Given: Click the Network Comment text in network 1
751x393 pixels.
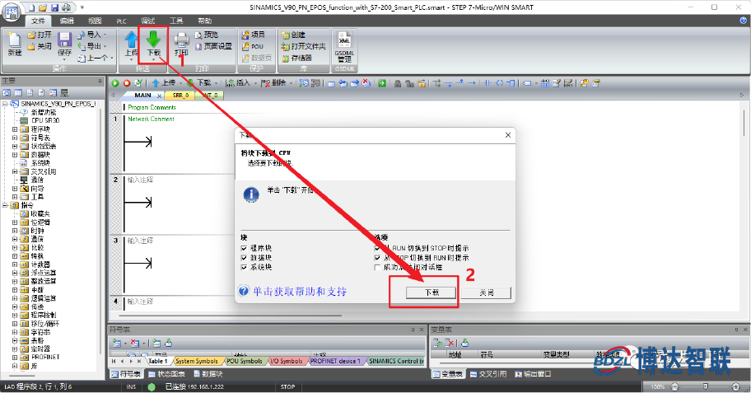Looking at the screenshot, I should coord(151,119).
